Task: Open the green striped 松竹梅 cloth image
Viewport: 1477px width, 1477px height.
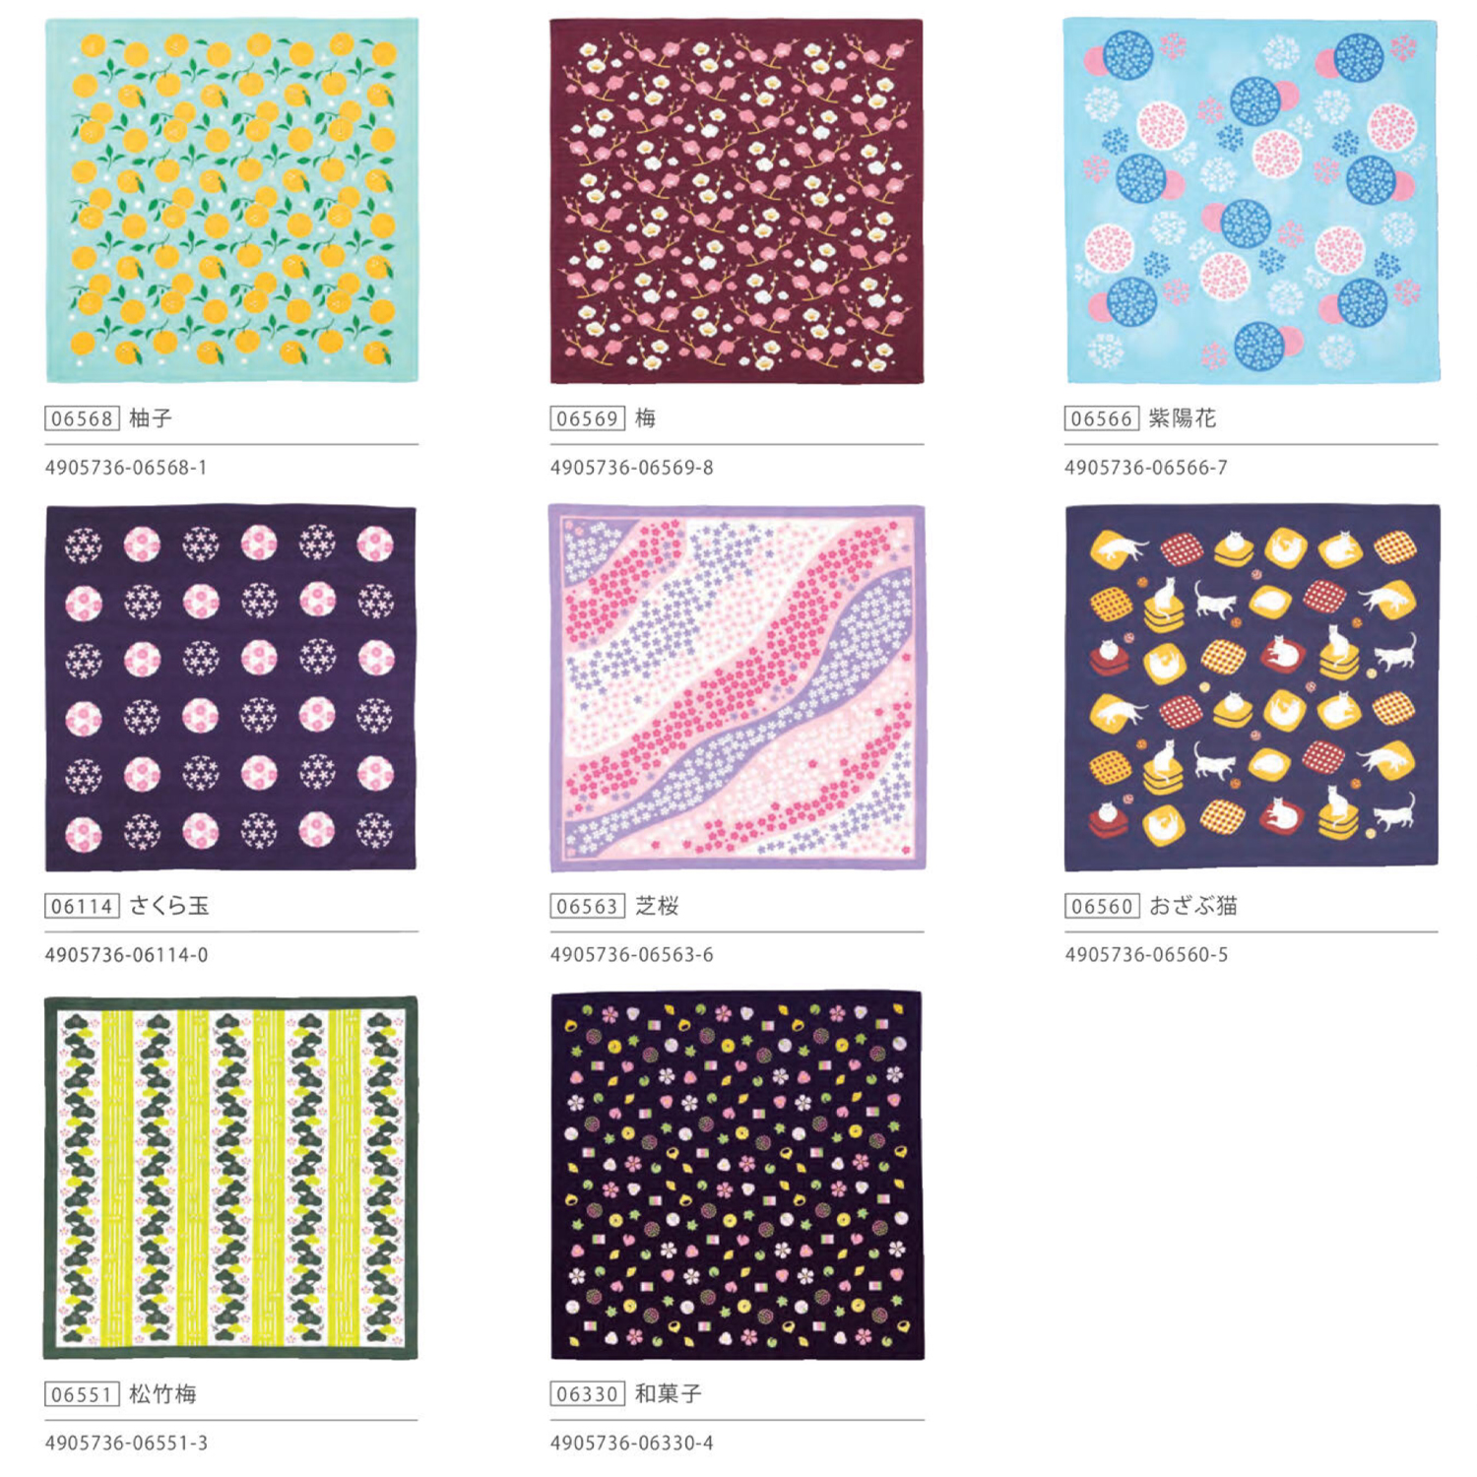Action: (x=230, y=1178)
